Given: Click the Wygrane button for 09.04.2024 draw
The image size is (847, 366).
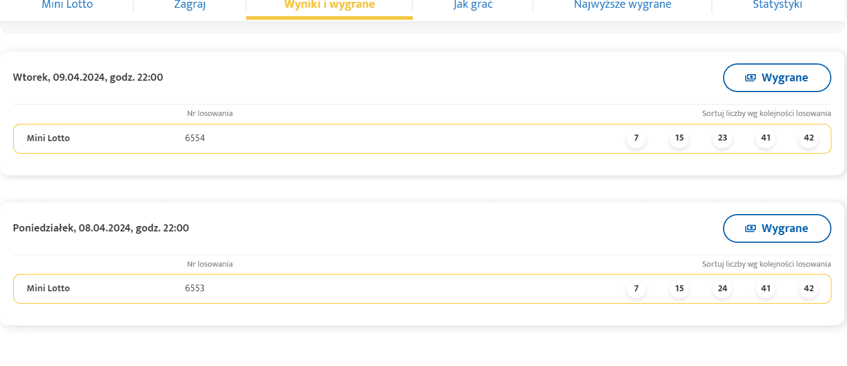Looking at the screenshot, I should tap(777, 78).
